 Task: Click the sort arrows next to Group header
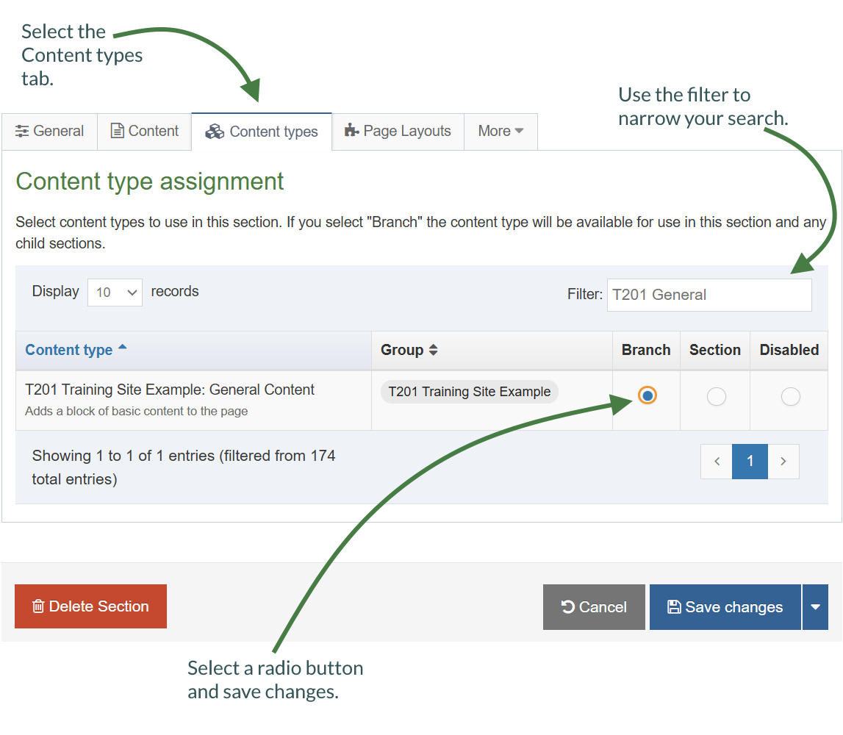point(433,350)
